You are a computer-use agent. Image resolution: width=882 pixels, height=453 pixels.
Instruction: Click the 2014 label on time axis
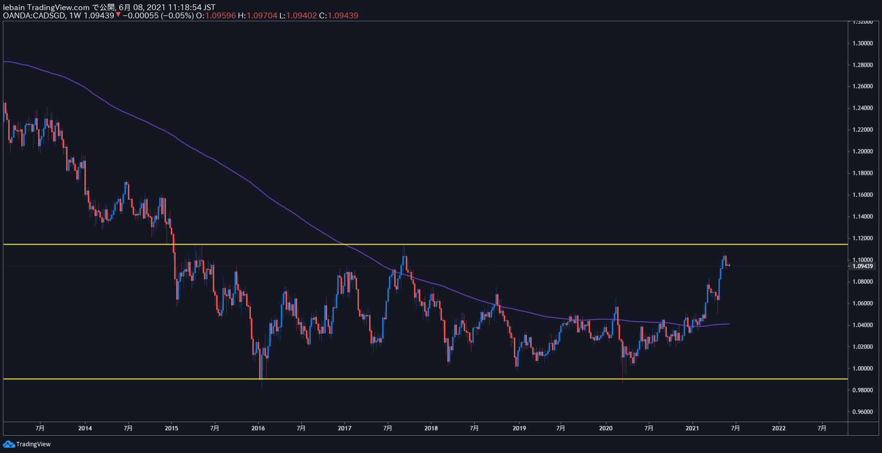pyautogui.click(x=85, y=428)
